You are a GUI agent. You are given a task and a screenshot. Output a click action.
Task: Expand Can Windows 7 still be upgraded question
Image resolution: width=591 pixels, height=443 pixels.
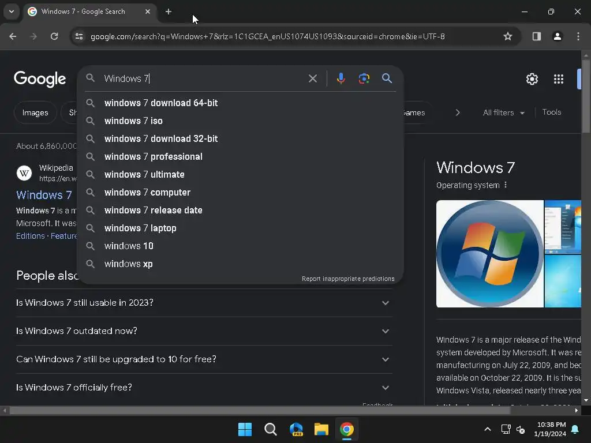(204, 359)
